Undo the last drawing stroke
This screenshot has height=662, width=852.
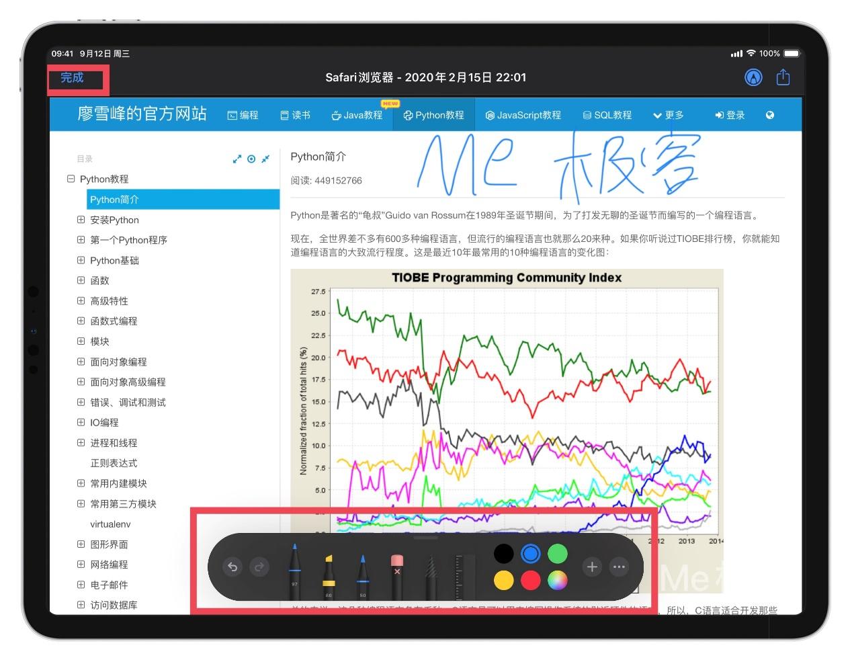[232, 567]
